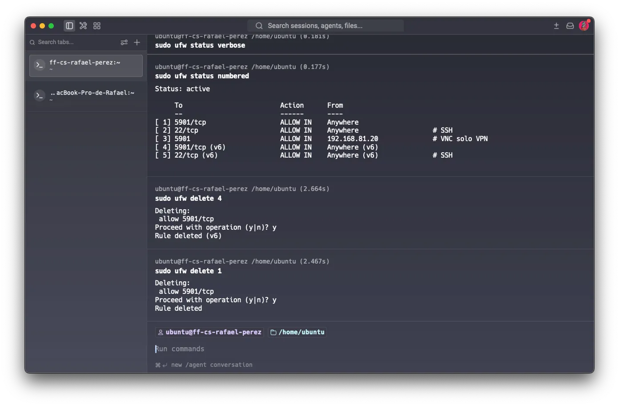Viewport: 619px width, 406px height.
Task: Click the '[ 5] 22/tcp (v6)' rule entry
Action: (x=186, y=155)
